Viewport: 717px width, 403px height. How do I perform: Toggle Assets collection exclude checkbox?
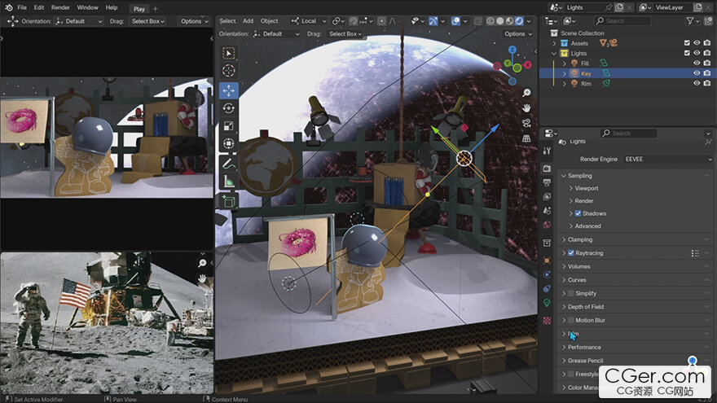[x=687, y=43]
